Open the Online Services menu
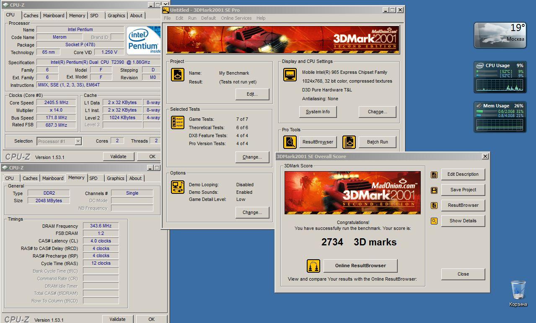Image resolution: width=536 pixels, height=323 pixels. click(x=236, y=18)
